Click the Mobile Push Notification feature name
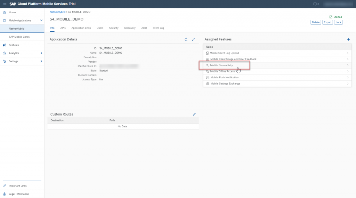This screenshot has height=198, width=356. pyautogui.click(x=224, y=78)
